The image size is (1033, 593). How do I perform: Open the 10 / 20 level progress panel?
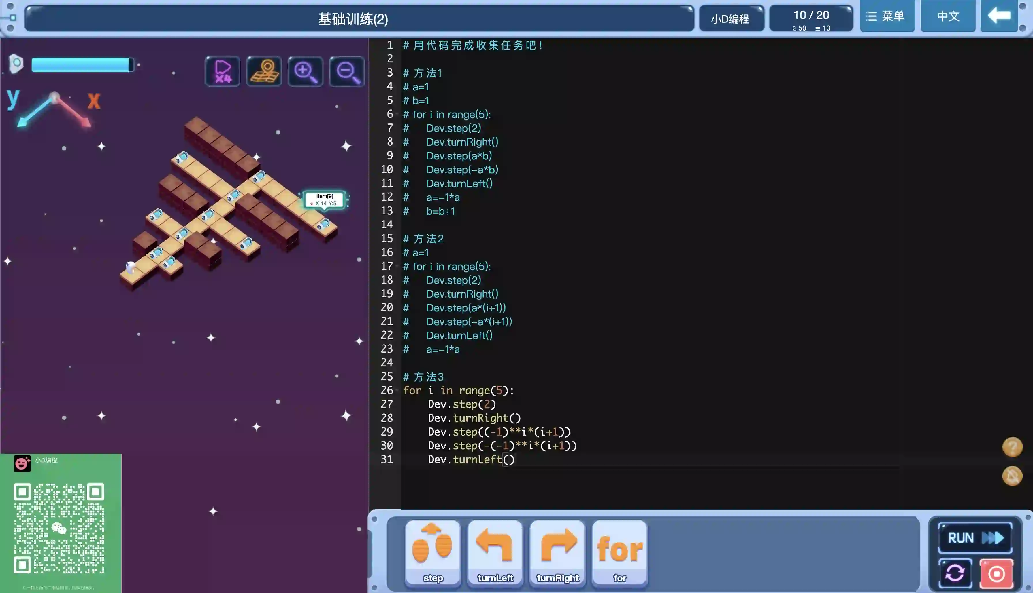[x=811, y=19]
